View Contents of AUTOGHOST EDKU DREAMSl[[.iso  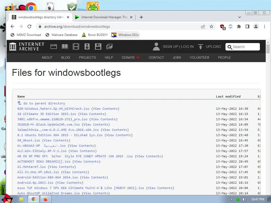(86, 162)
